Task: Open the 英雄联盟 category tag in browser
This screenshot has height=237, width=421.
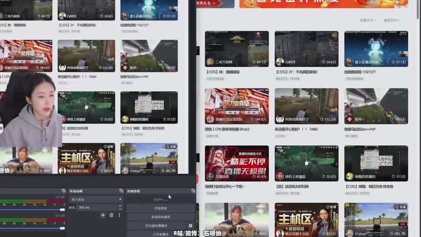Action: 213,193
